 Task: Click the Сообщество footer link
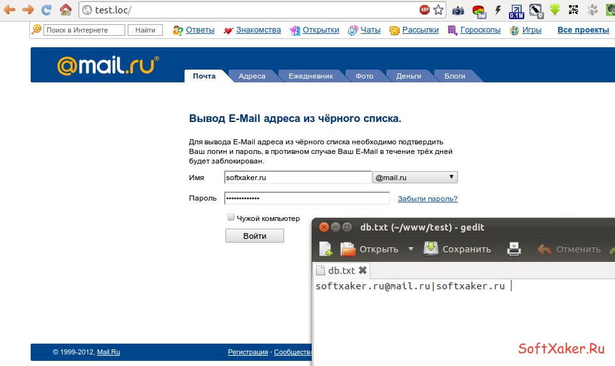292,353
